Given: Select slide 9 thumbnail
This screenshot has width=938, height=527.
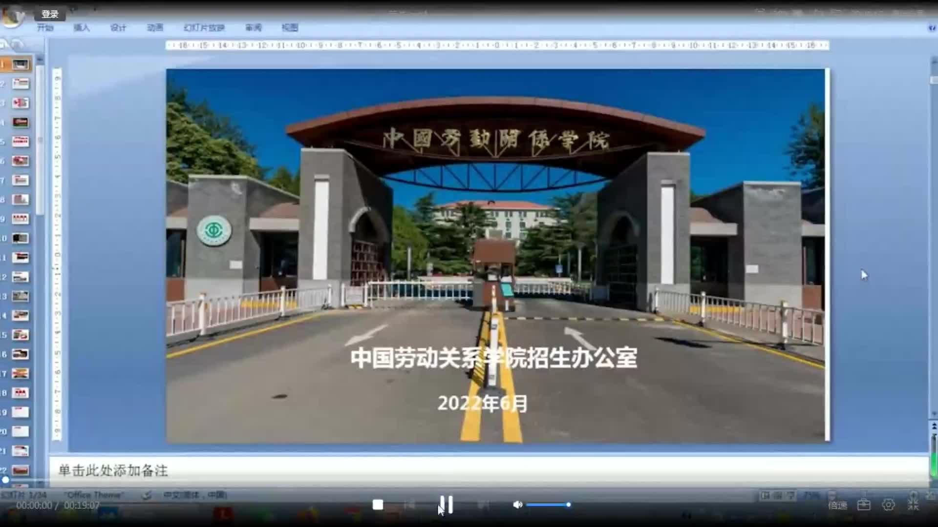Looking at the screenshot, I should pyautogui.click(x=21, y=219).
